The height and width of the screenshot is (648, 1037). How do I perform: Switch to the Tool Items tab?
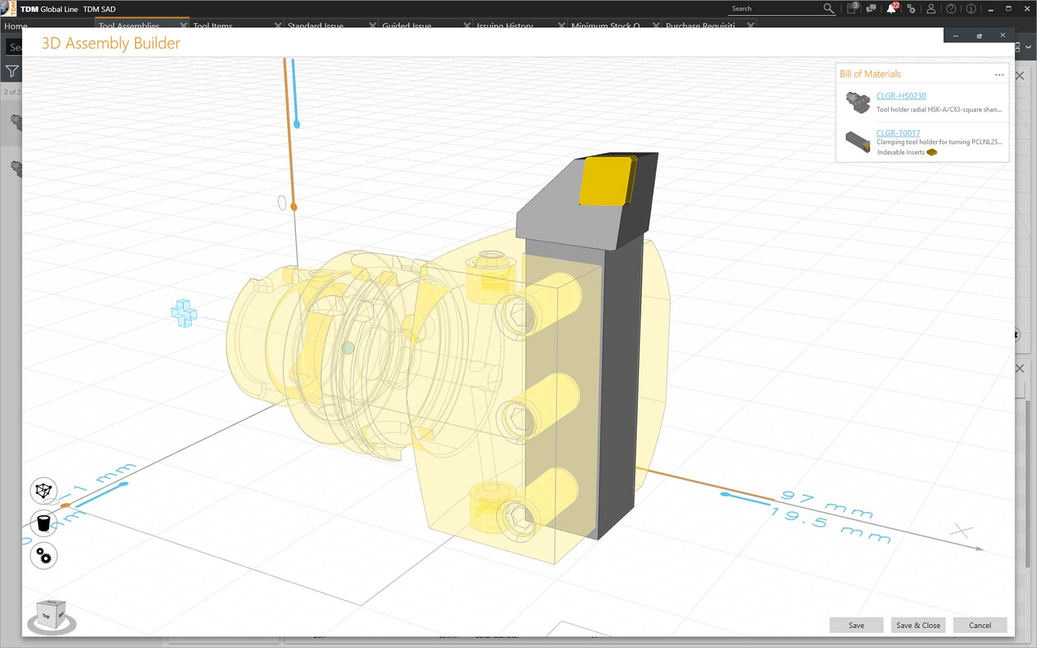point(213,25)
